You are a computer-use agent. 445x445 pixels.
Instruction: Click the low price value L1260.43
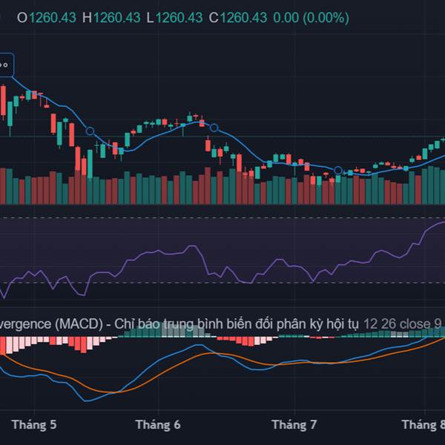coord(174,18)
